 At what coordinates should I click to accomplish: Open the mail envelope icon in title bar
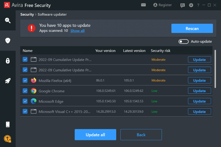(143, 5)
